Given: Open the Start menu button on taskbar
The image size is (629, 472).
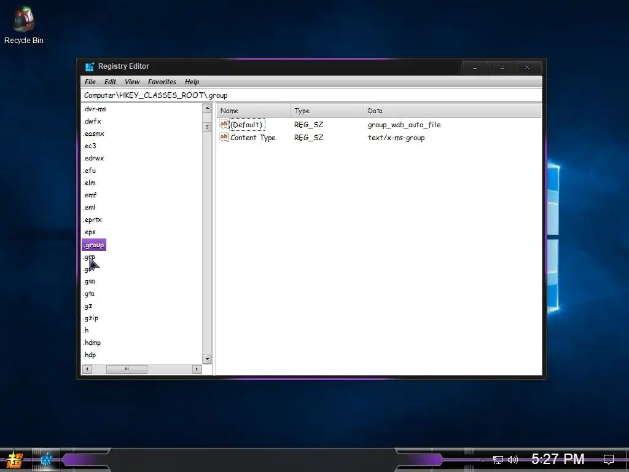Looking at the screenshot, I should pos(15,460).
